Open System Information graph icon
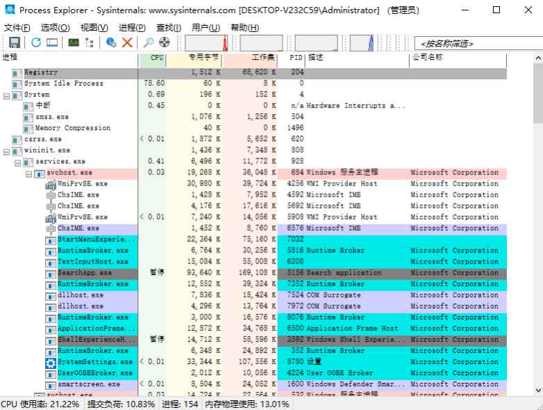 click(74, 42)
